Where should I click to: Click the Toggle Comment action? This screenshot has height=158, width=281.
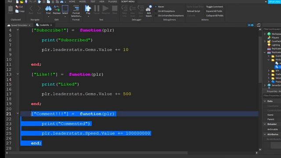(x=215, y=7)
